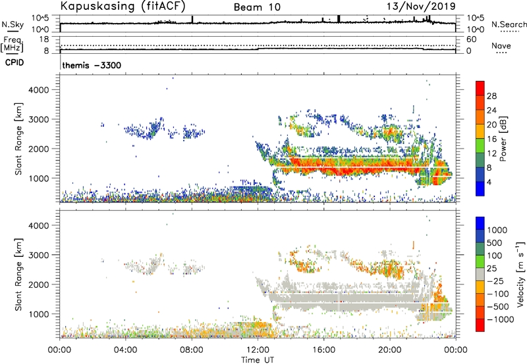Pick the bright blue bottom segment of power colorbar
The width and height of the screenshot is (527, 364).
click(480, 189)
